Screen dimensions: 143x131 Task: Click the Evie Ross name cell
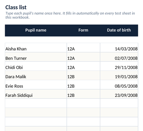tap(36, 85)
